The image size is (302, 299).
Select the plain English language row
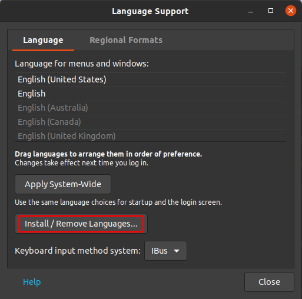151,94
